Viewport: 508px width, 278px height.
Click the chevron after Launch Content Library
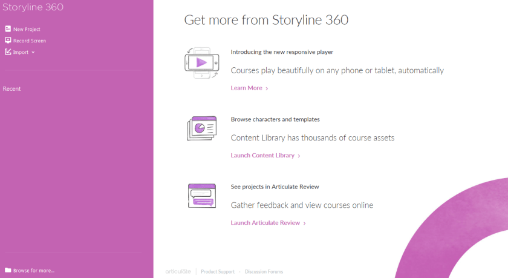pyautogui.click(x=299, y=156)
